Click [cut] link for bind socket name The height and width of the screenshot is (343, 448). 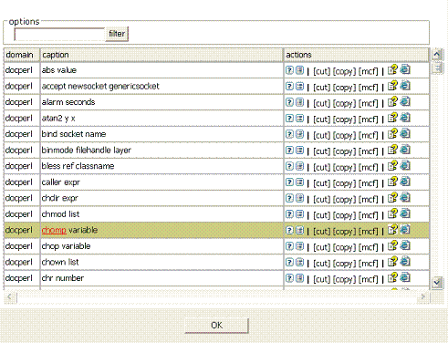321,135
